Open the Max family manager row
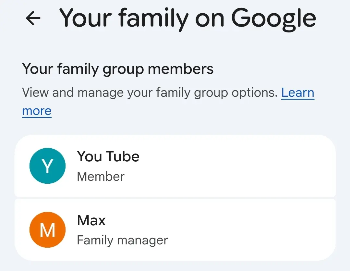This screenshot has width=350, height=271. pos(175,230)
